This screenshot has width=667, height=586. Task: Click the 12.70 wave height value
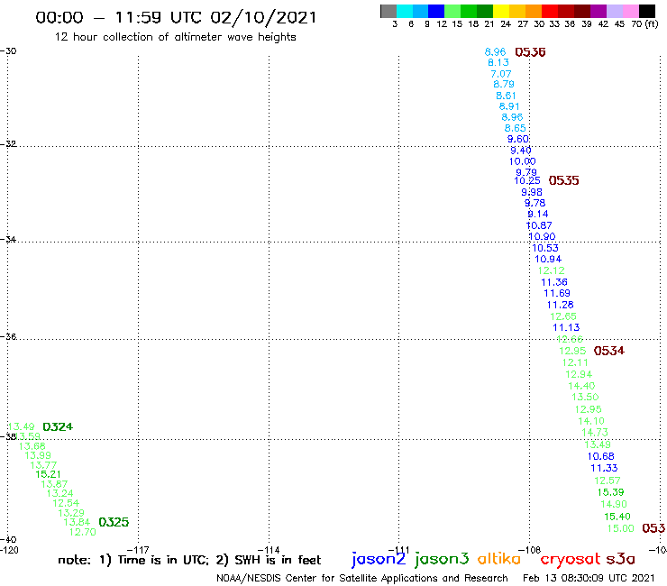83,532
